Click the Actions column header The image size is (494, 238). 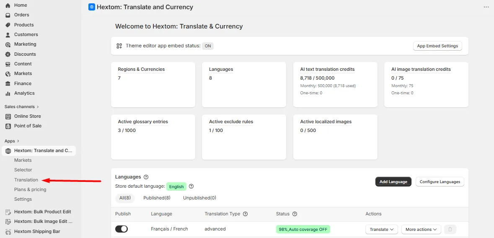[x=373, y=214]
